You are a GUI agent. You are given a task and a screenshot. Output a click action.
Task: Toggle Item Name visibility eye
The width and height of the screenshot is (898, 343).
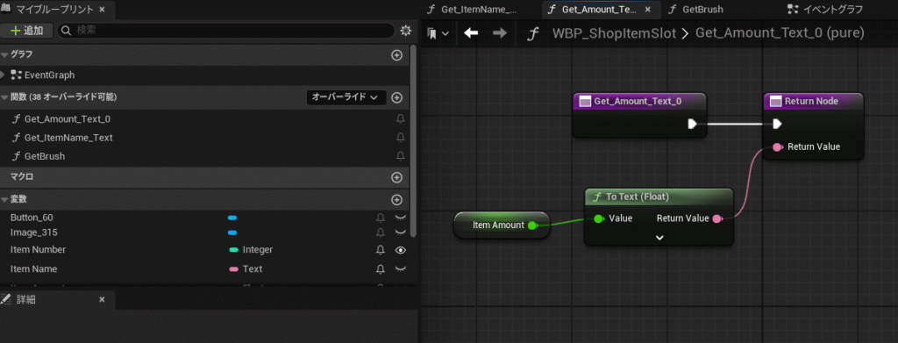click(x=400, y=268)
